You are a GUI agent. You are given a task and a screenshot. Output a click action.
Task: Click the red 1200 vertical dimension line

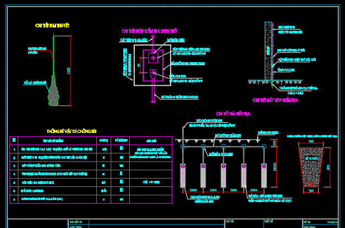point(70,70)
